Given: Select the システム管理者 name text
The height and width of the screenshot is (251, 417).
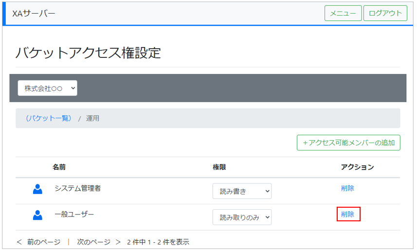Looking at the screenshot, I should (77, 188).
